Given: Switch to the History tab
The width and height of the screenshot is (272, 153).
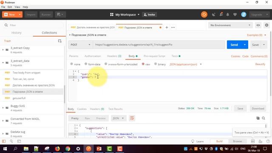Looking at the screenshot, I should click(16, 33).
